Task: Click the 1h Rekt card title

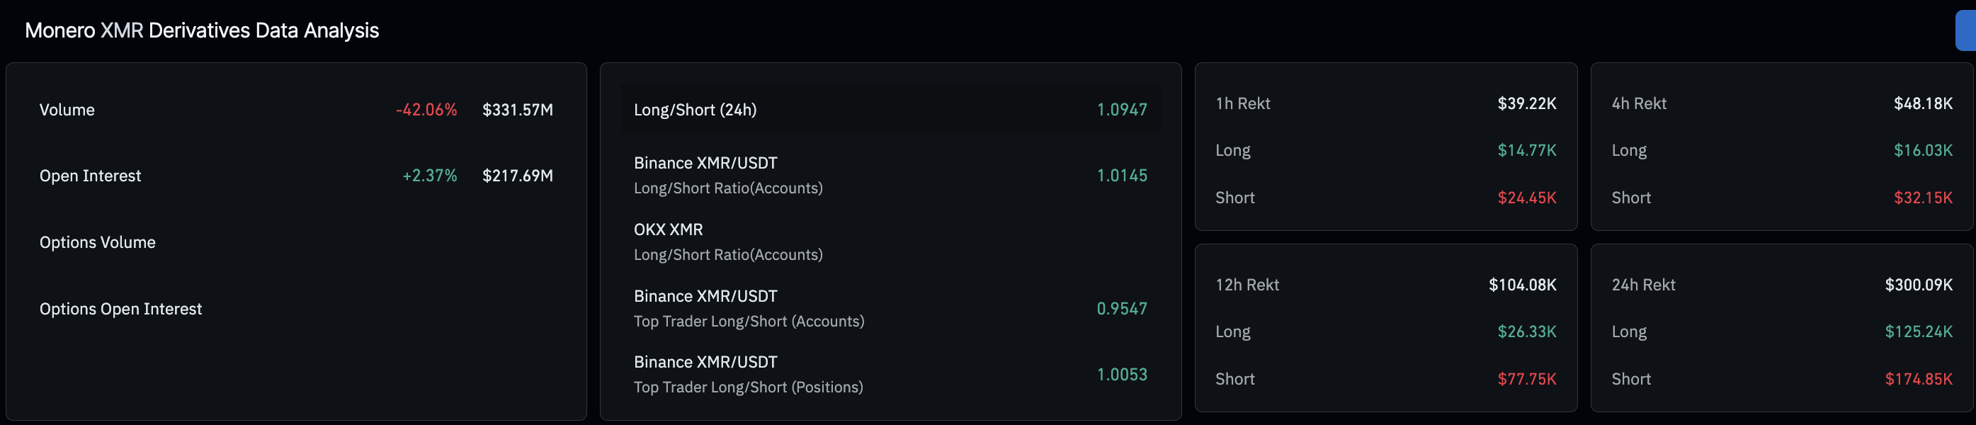Action: coord(1243,103)
